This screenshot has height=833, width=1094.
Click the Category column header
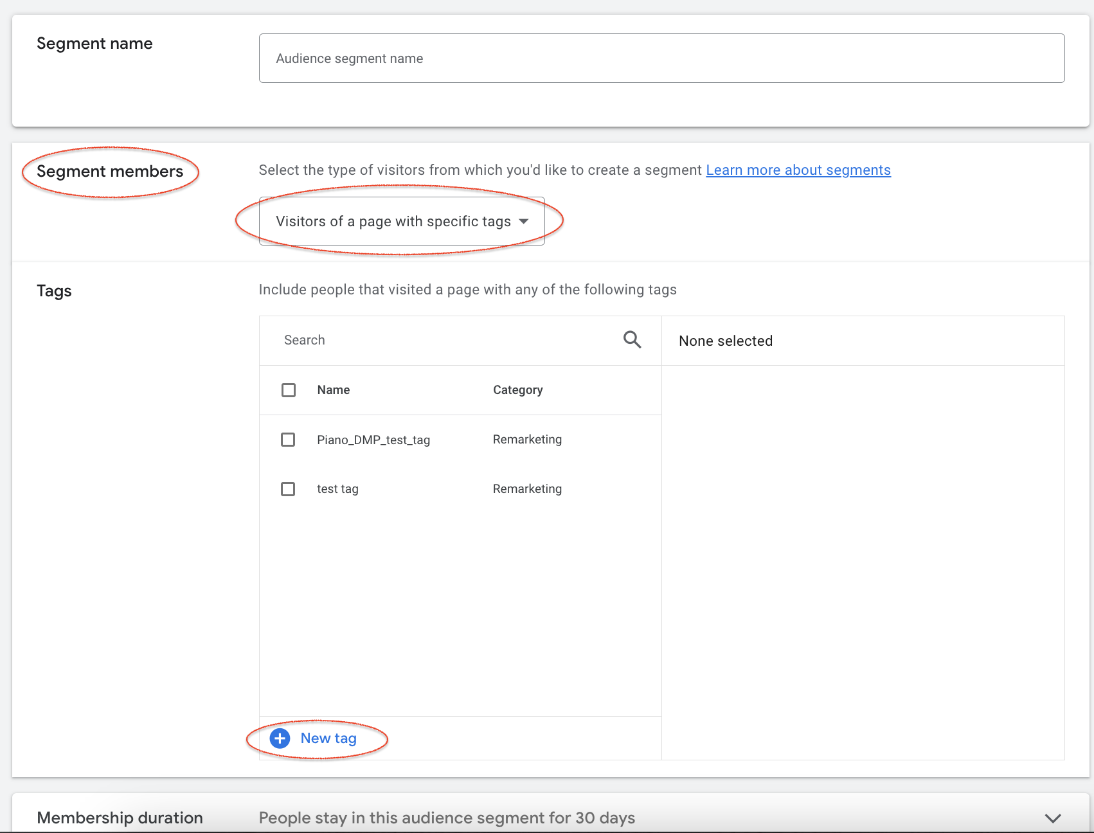click(518, 390)
